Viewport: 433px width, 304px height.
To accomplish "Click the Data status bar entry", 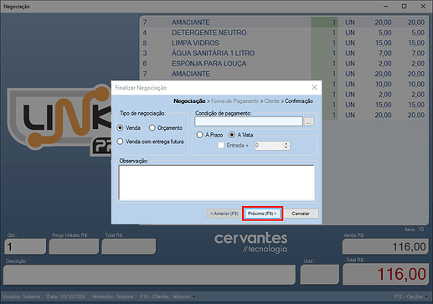I will (x=65, y=296).
